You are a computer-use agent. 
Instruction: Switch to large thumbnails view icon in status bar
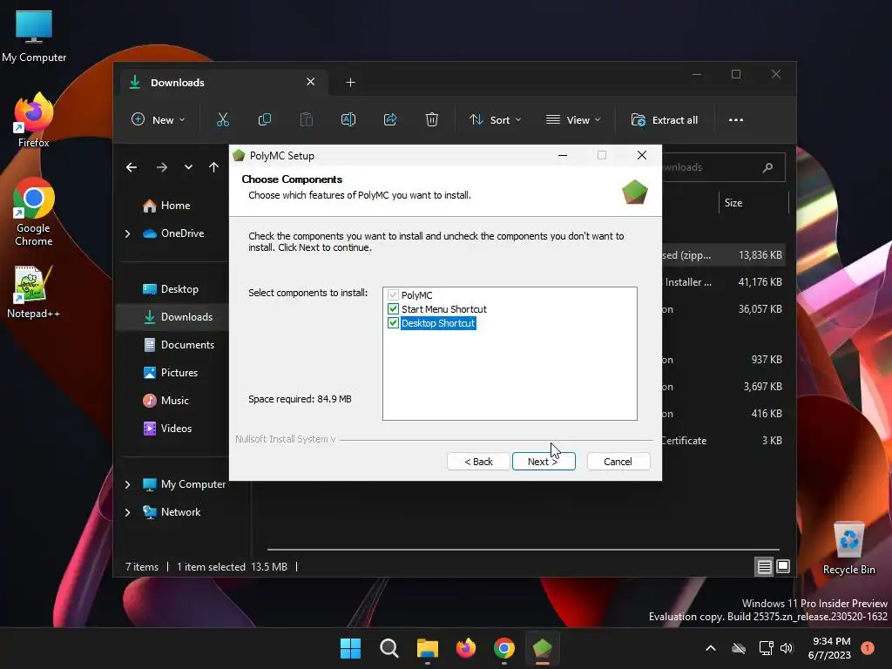[x=783, y=566]
